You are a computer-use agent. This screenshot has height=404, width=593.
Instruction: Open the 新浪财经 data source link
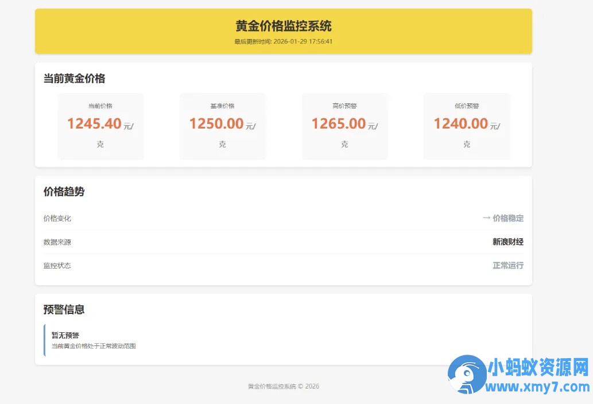[x=507, y=242]
